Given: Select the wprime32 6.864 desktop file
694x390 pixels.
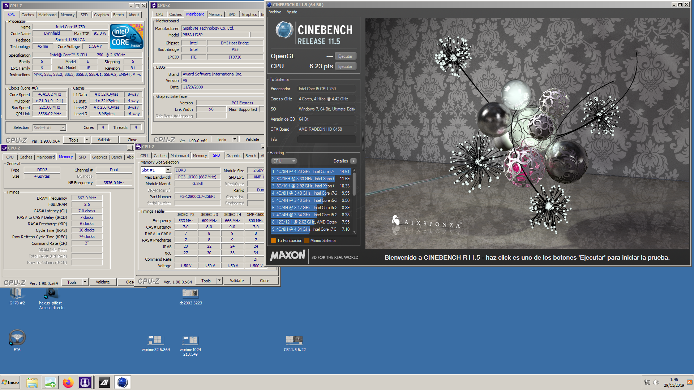Looking at the screenshot, I should pyautogui.click(x=156, y=343).
